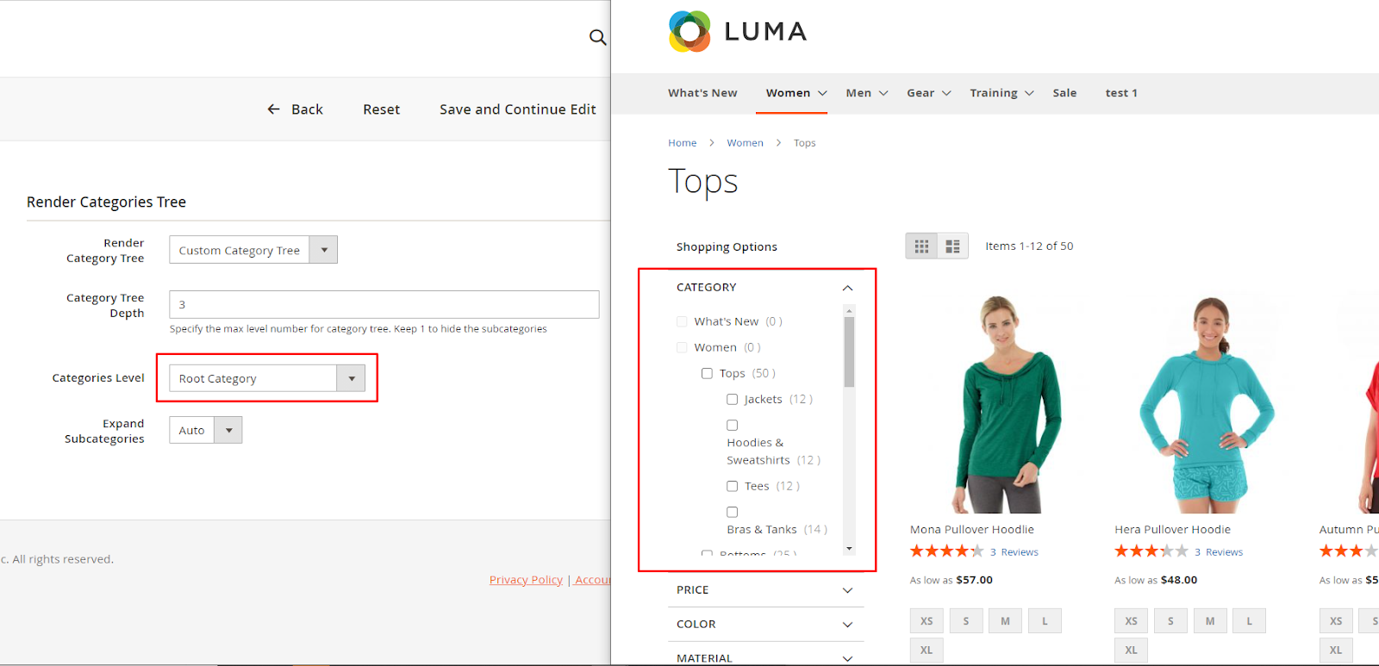Click first star rating of Mona Pullover Hoodlie
This screenshot has width=1379, height=666.
click(x=917, y=551)
